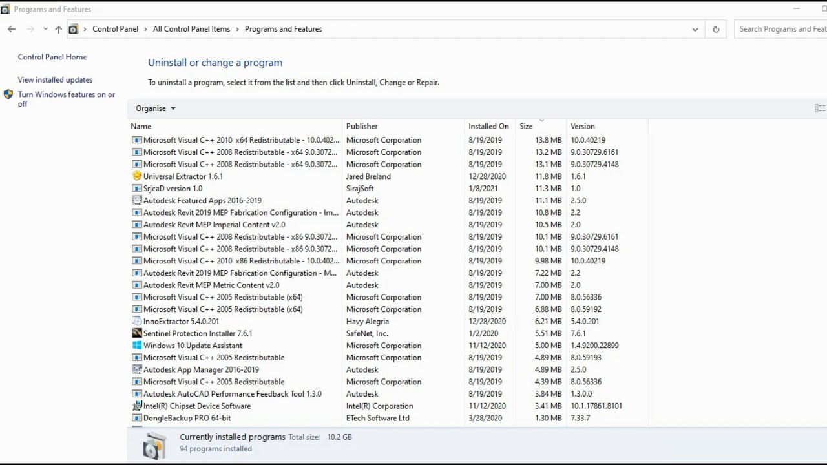Viewport: 827px width, 465px height.
Task: Click Intel(R) Chipset Device Software icon
Action: coord(136,406)
